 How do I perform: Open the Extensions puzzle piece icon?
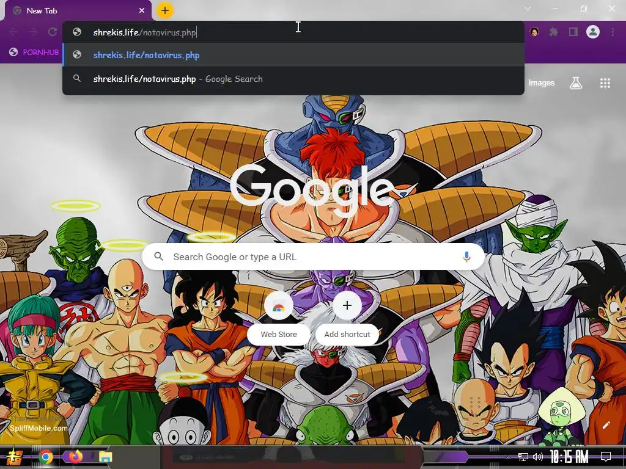click(x=554, y=32)
